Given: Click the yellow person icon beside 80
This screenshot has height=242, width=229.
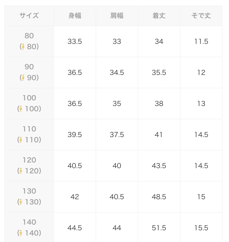Looking at the screenshot, I should click(x=23, y=46).
